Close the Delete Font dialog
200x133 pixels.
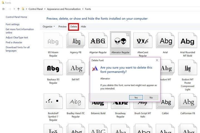point(157,60)
